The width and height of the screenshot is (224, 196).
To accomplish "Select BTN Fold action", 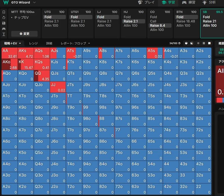I will point(186,17).
